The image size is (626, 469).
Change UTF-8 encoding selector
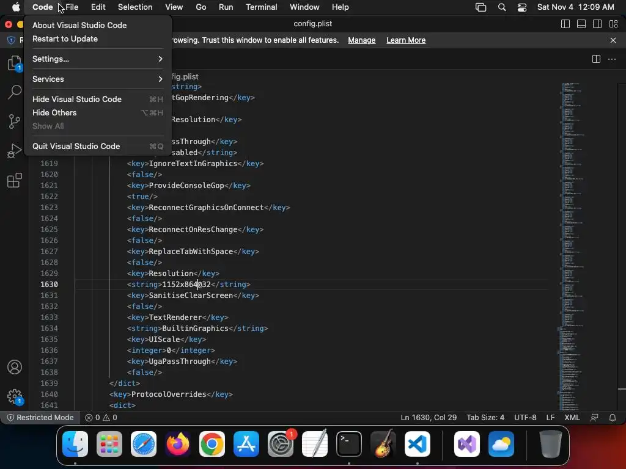[x=525, y=418]
